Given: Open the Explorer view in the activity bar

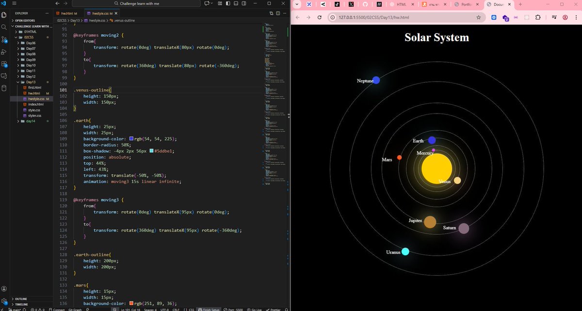Looking at the screenshot, I should click(4, 15).
